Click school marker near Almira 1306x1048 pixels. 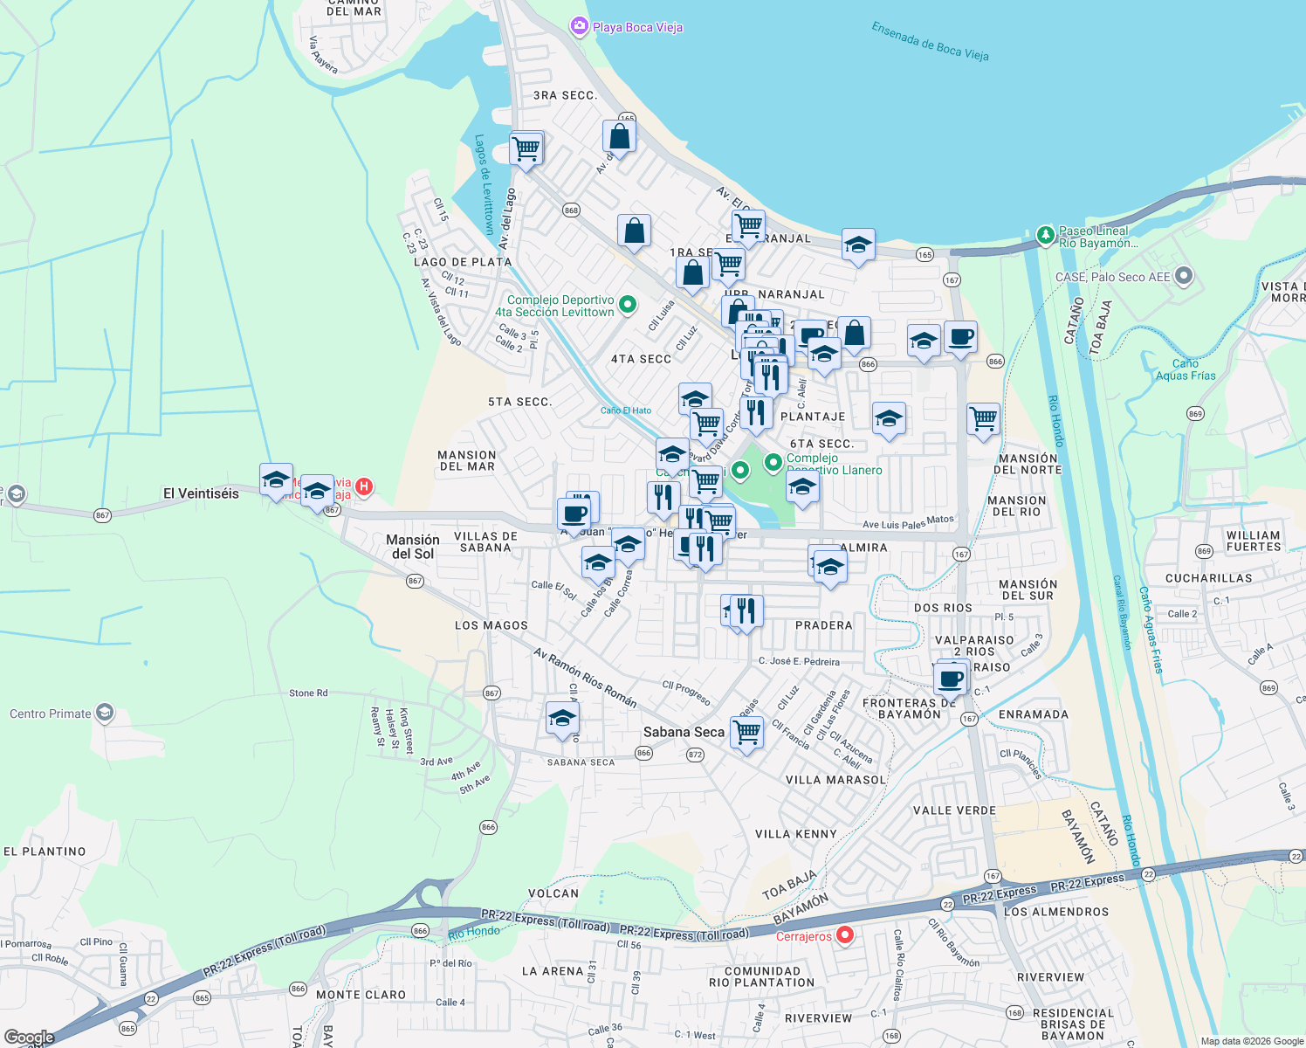[829, 568]
